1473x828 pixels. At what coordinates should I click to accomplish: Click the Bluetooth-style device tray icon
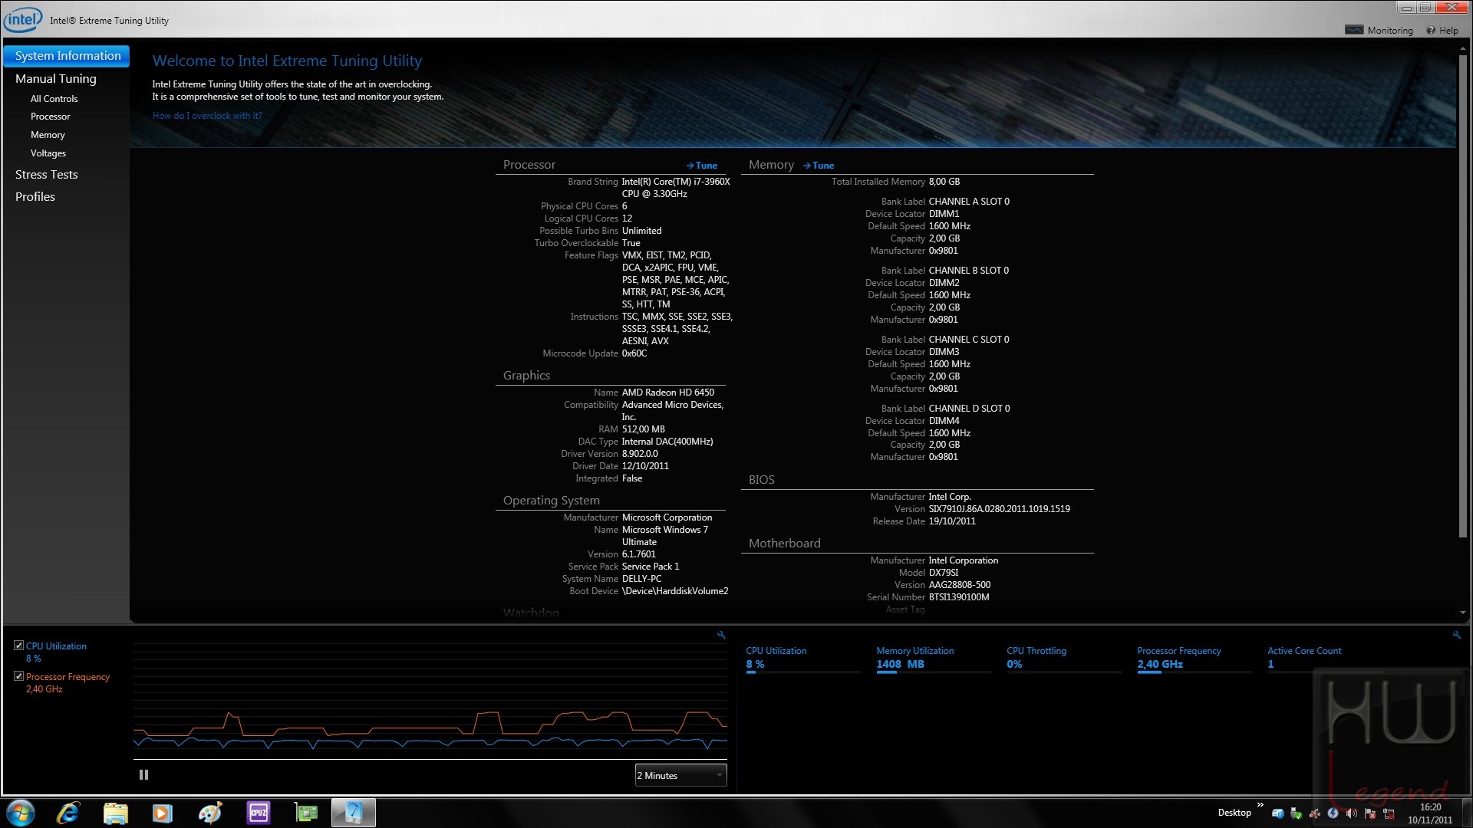click(x=1278, y=813)
